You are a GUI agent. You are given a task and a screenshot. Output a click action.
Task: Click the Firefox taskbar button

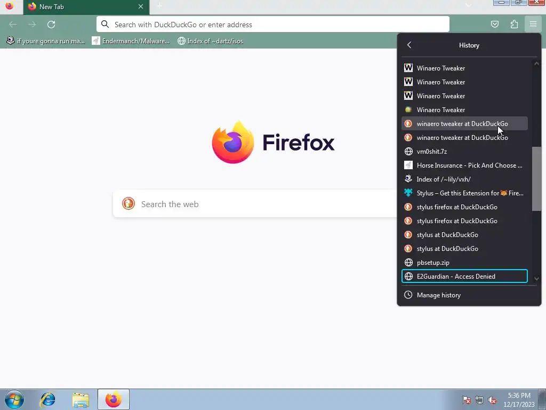click(x=114, y=399)
